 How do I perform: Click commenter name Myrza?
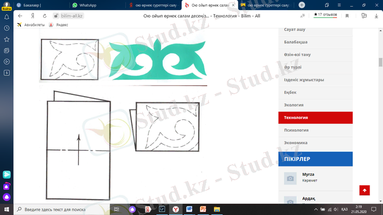pyautogui.click(x=308, y=174)
